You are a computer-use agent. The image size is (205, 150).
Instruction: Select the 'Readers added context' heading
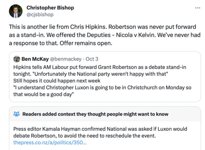(x=88, y=114)
